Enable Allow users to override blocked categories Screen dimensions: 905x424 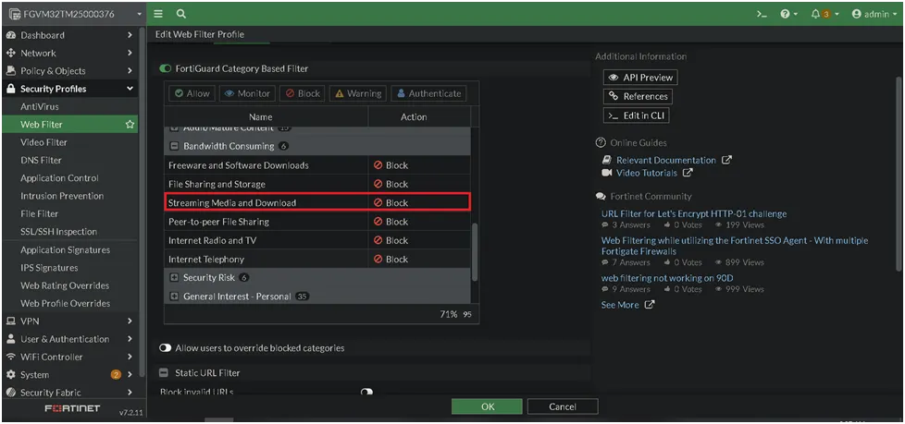[x=166, y=348]
